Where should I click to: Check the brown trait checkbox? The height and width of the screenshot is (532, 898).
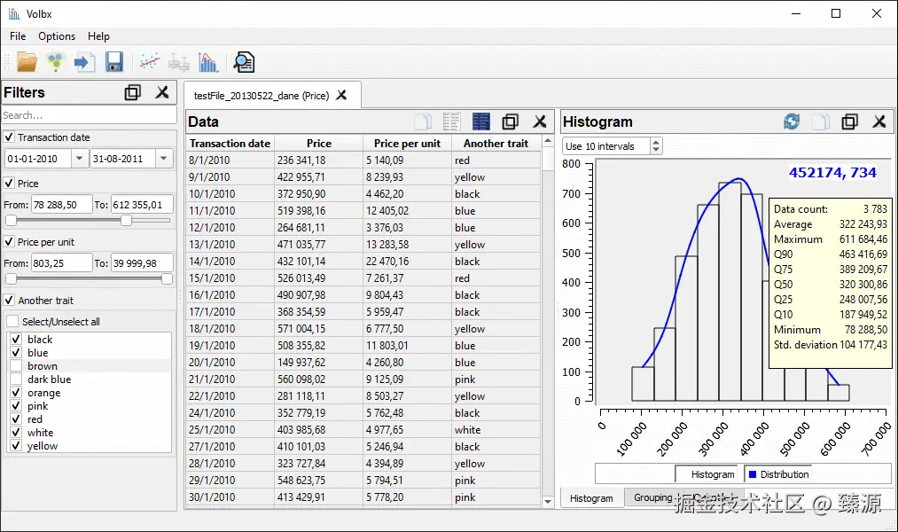[16, 366]
